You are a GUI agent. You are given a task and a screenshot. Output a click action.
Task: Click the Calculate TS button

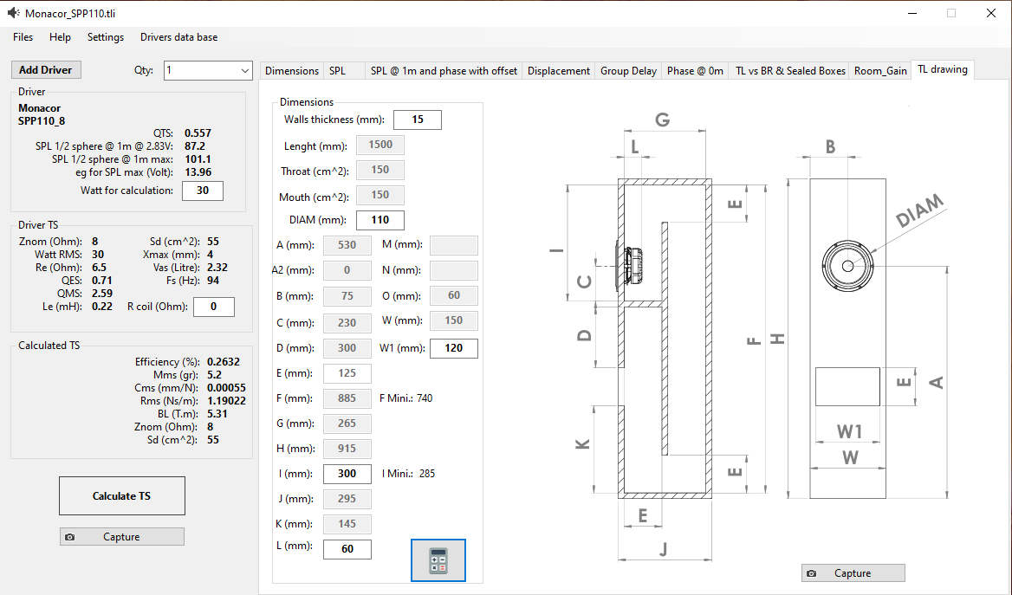pos(122,495)
